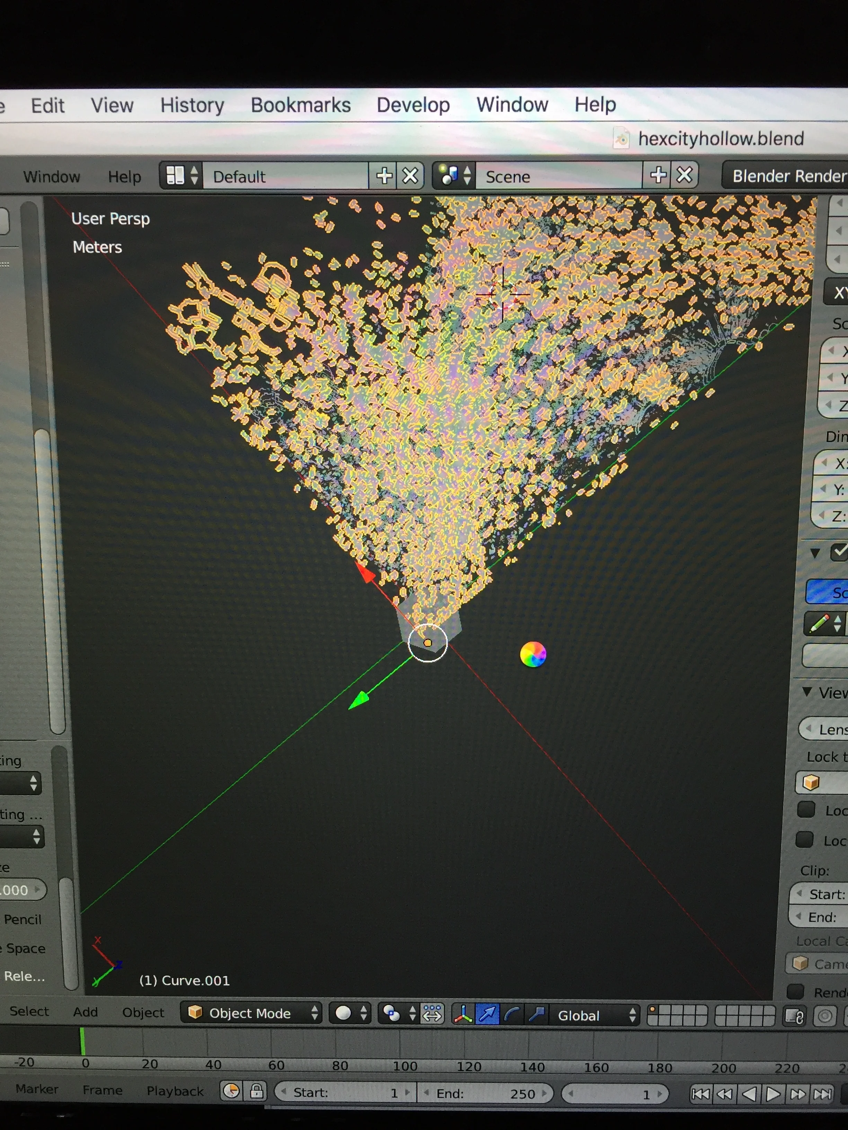Image resolution: width=848 pixels, height=1130 pixels.
Task: Open the Object menu in the 3D view header
Action: click(x=143, y=1013)
